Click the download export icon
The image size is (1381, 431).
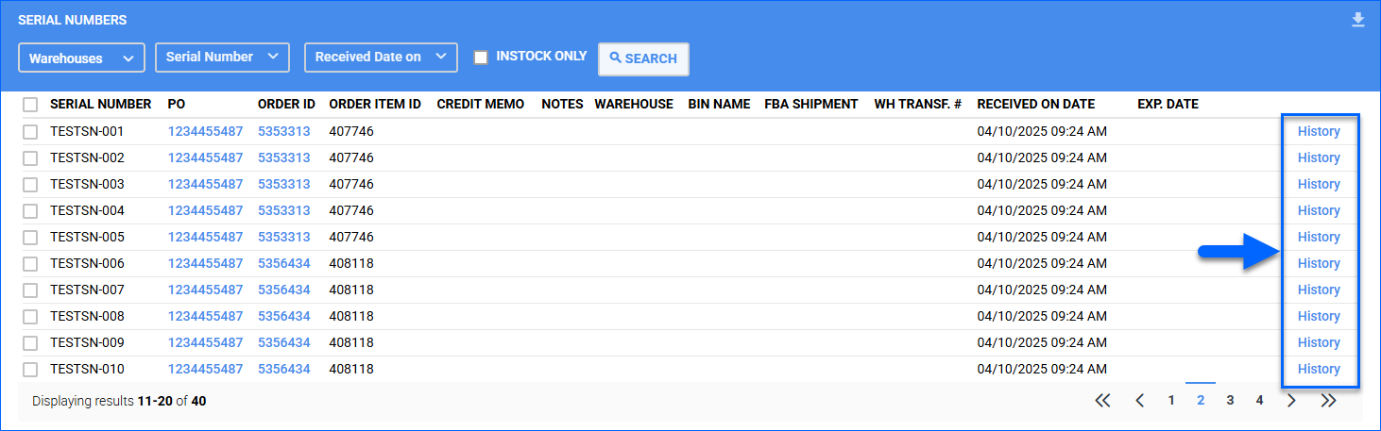coord(1358,20)
